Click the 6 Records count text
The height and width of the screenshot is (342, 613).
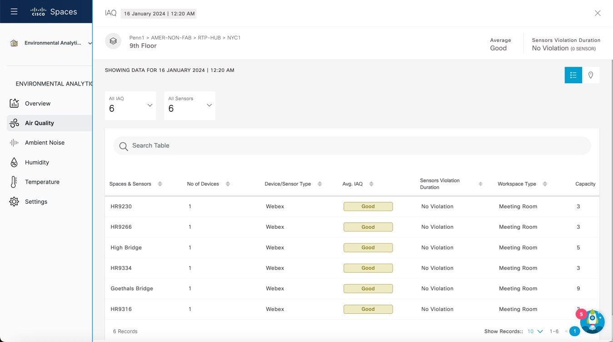125,332
